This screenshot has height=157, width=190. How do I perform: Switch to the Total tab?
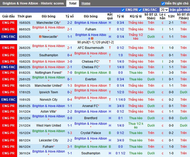click(73, 3)
